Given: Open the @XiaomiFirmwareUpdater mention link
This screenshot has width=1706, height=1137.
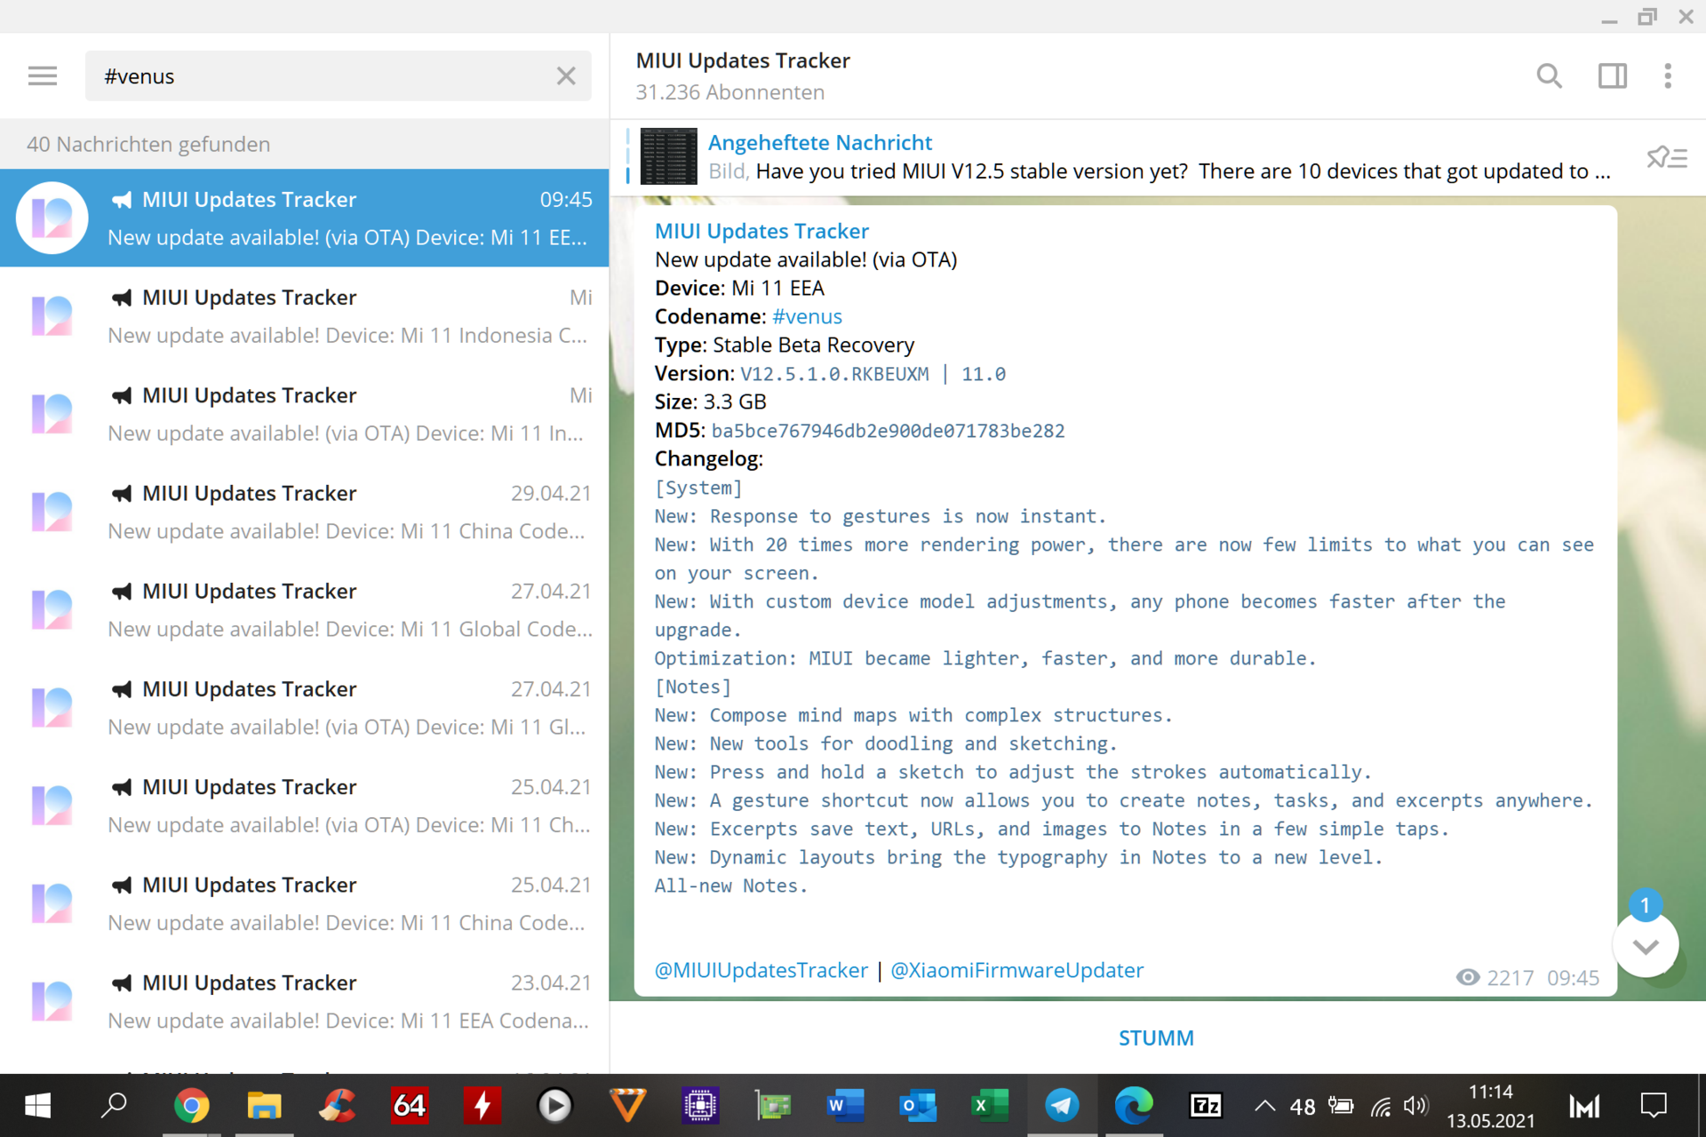Looking at the screenshot, I should tap(1016, 971).
